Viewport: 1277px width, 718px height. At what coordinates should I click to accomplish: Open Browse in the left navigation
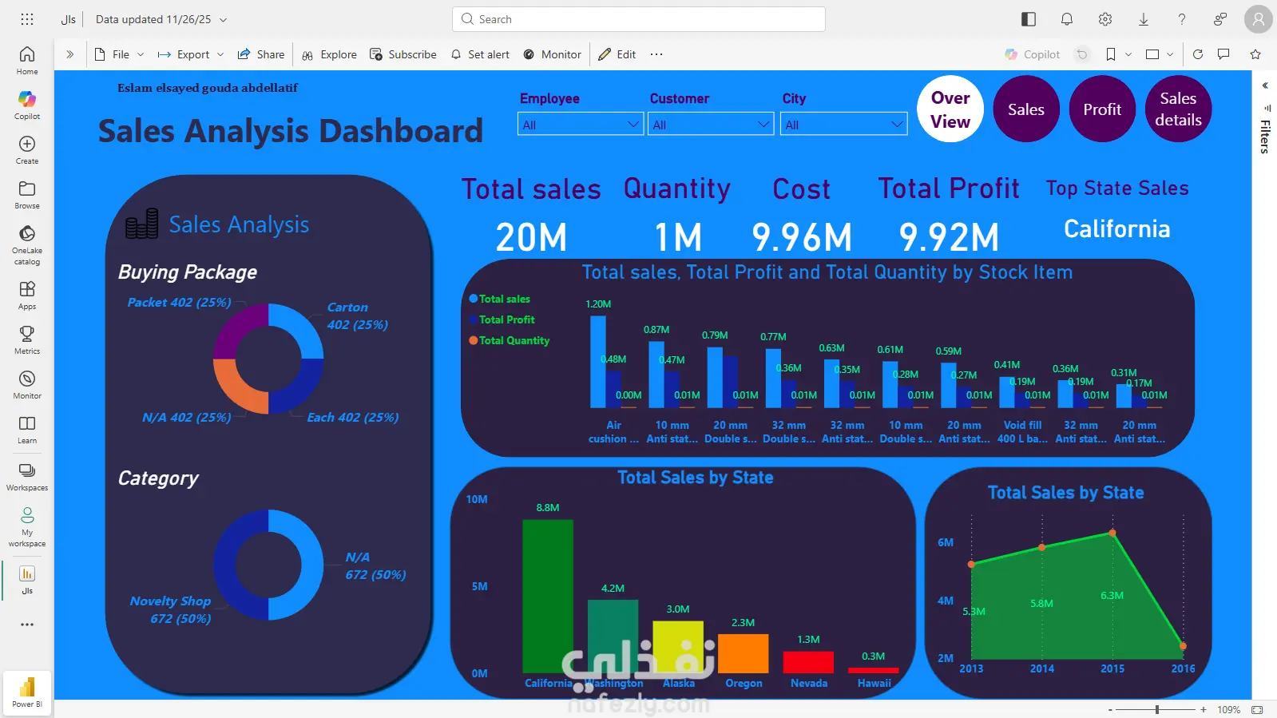pos(27,194)
